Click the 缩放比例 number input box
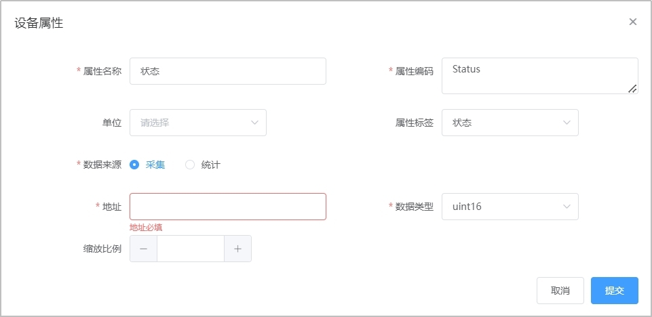Screen dimensions: 652x317 [x=191, y=249]
